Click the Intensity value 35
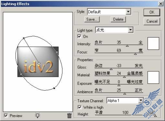The width and height of the screenshot is (165, 121). pyautogui.click(x=119, y=42)
